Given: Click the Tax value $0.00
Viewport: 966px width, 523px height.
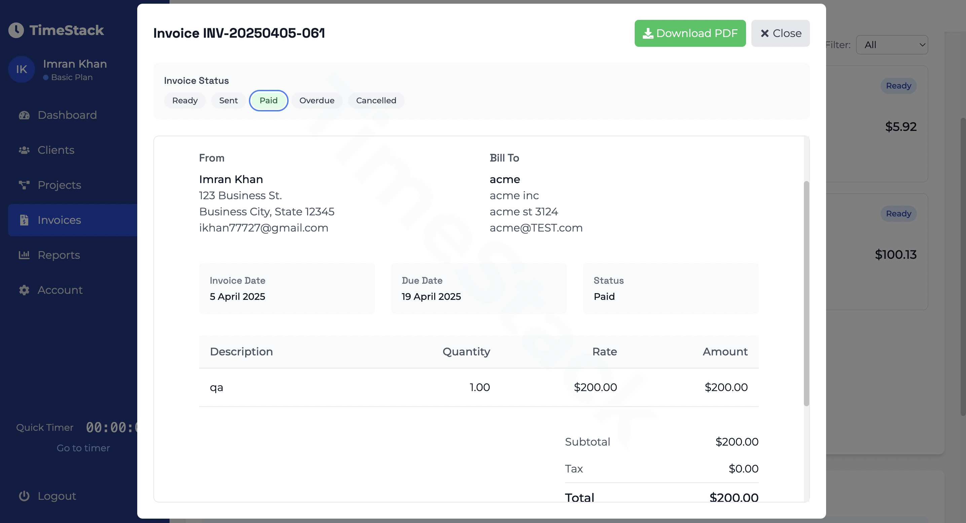Looking at the screenshot, I should [743, 469].
